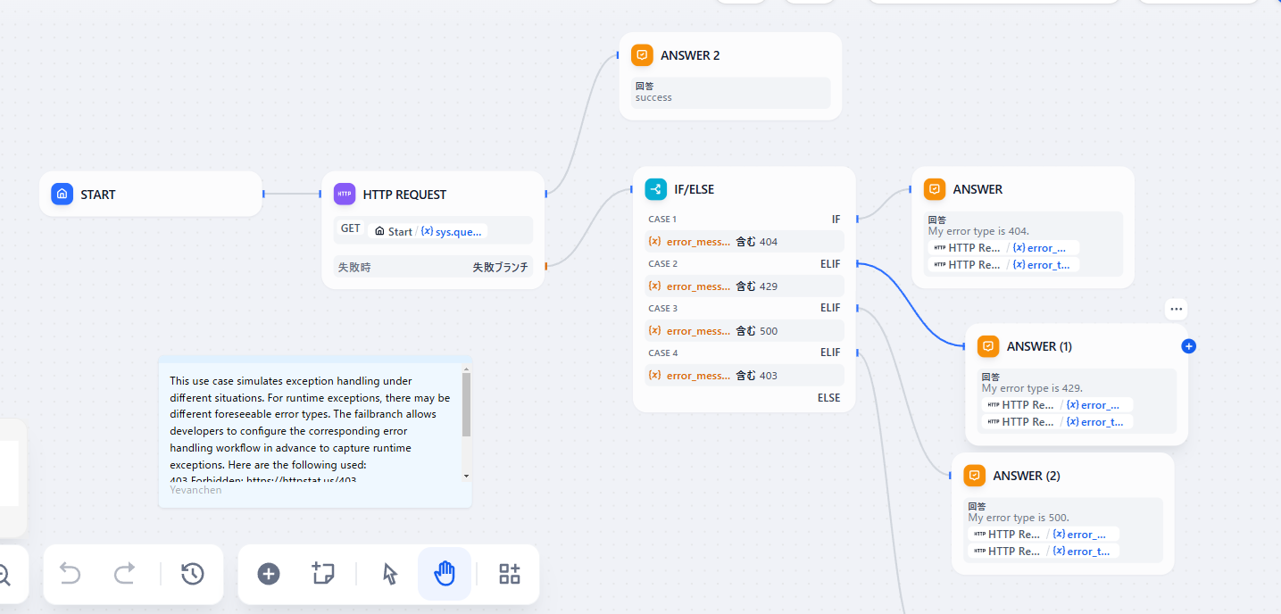Click the CASE 4 condition containing 403

744,375
